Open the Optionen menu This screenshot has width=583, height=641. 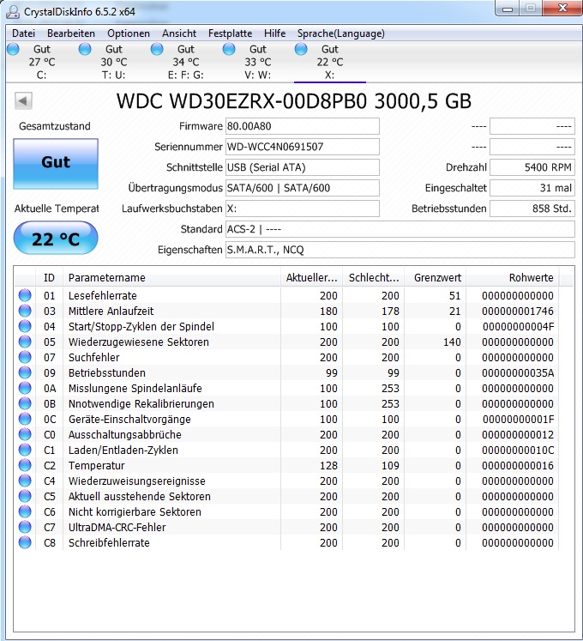point(129,33)
